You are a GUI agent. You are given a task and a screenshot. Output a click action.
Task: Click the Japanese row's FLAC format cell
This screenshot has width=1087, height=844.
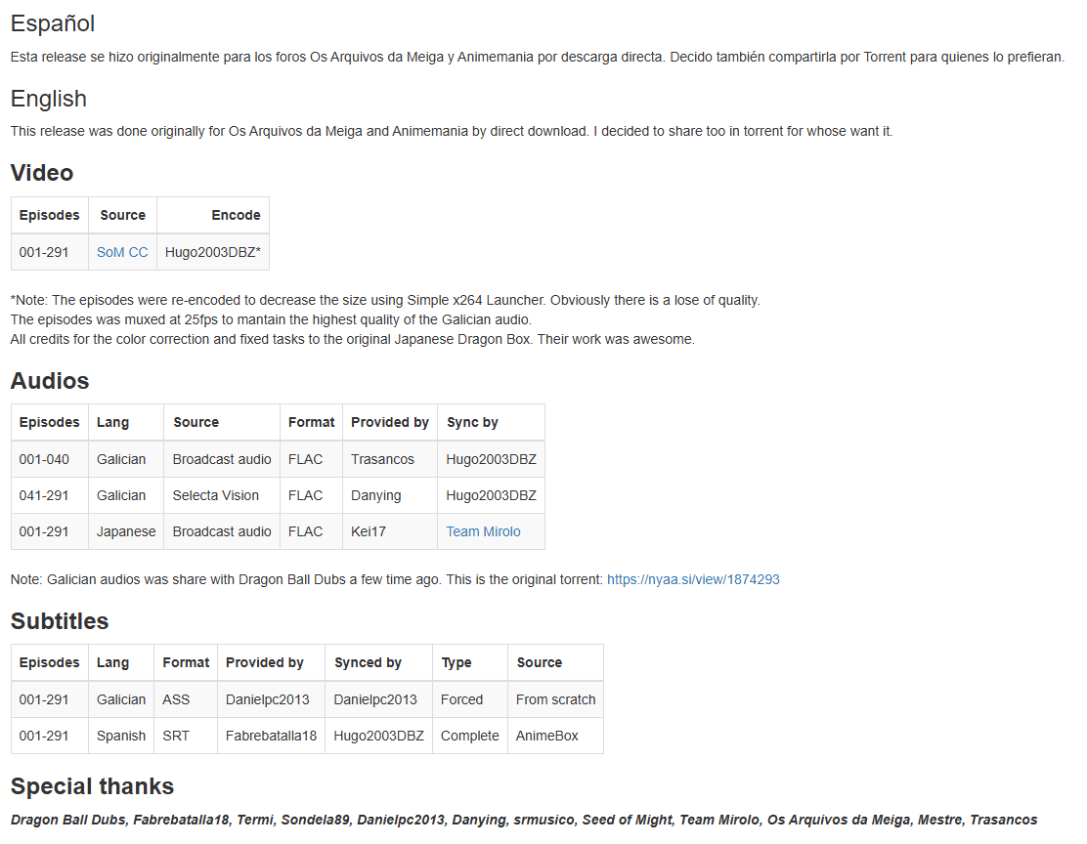coord(311,531)
